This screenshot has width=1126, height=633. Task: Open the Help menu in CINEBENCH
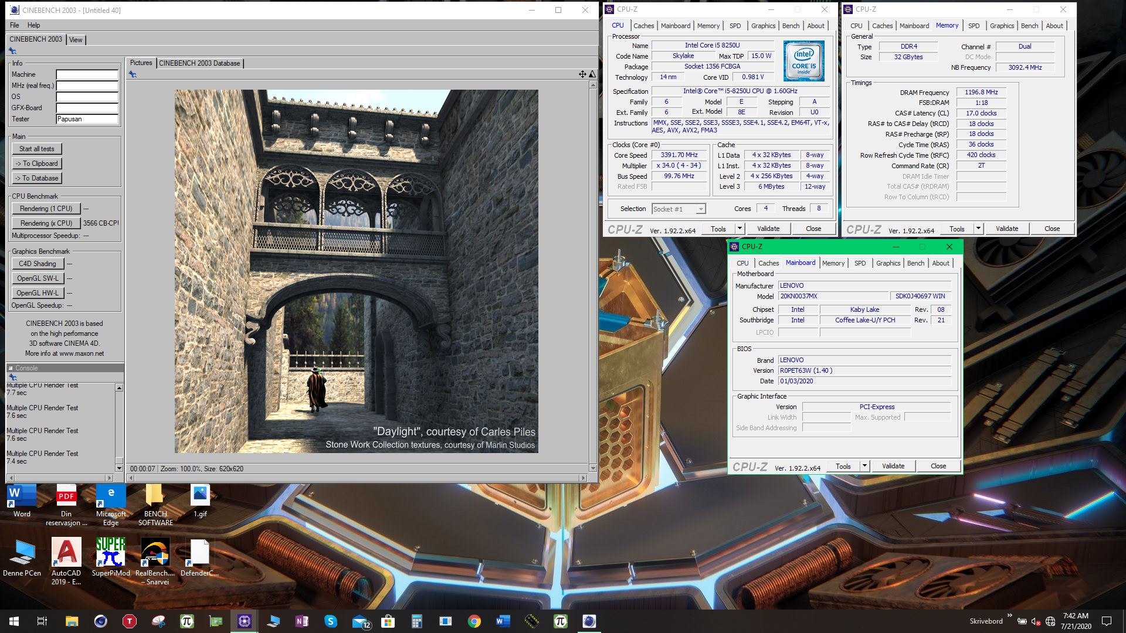click(34, 25)
